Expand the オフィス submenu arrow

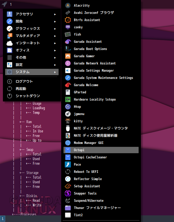pos(55,50)
